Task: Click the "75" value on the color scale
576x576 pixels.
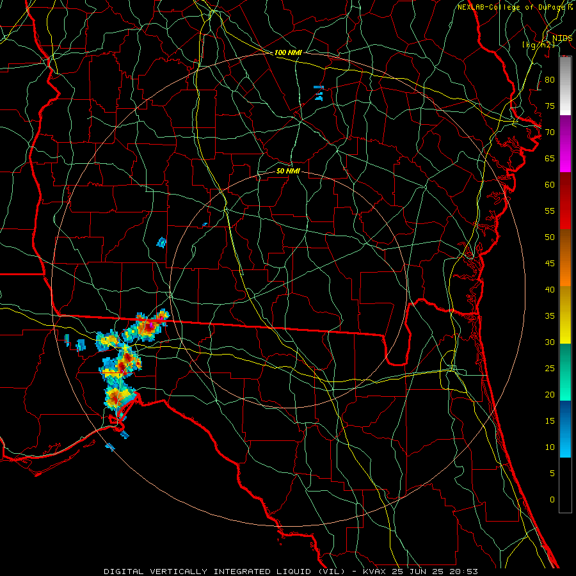Action: tap(550, 106)
